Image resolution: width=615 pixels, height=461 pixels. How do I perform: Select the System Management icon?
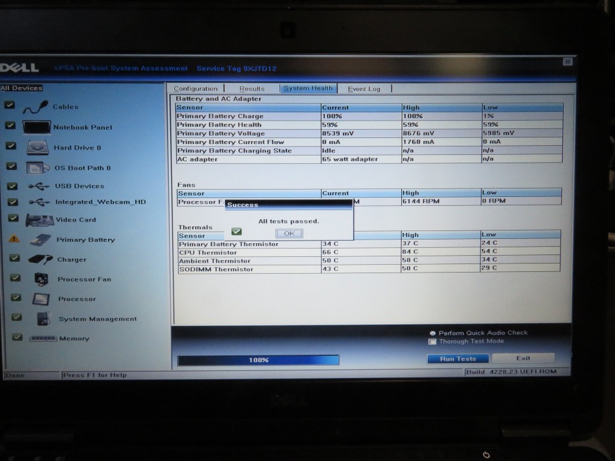[x=43, y=319]
